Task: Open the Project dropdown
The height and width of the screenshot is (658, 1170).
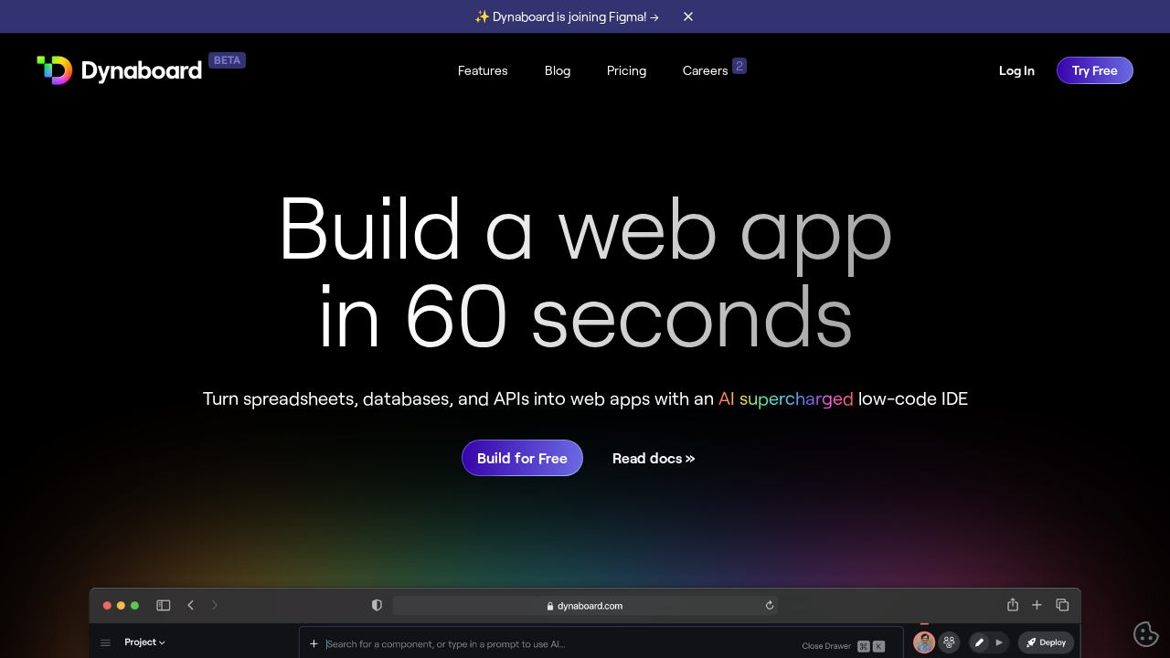Action: [x=144, y=642]
